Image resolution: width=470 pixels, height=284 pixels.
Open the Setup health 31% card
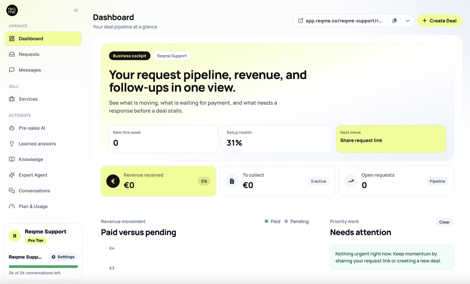pyautogui.click(x=277, y=139)
